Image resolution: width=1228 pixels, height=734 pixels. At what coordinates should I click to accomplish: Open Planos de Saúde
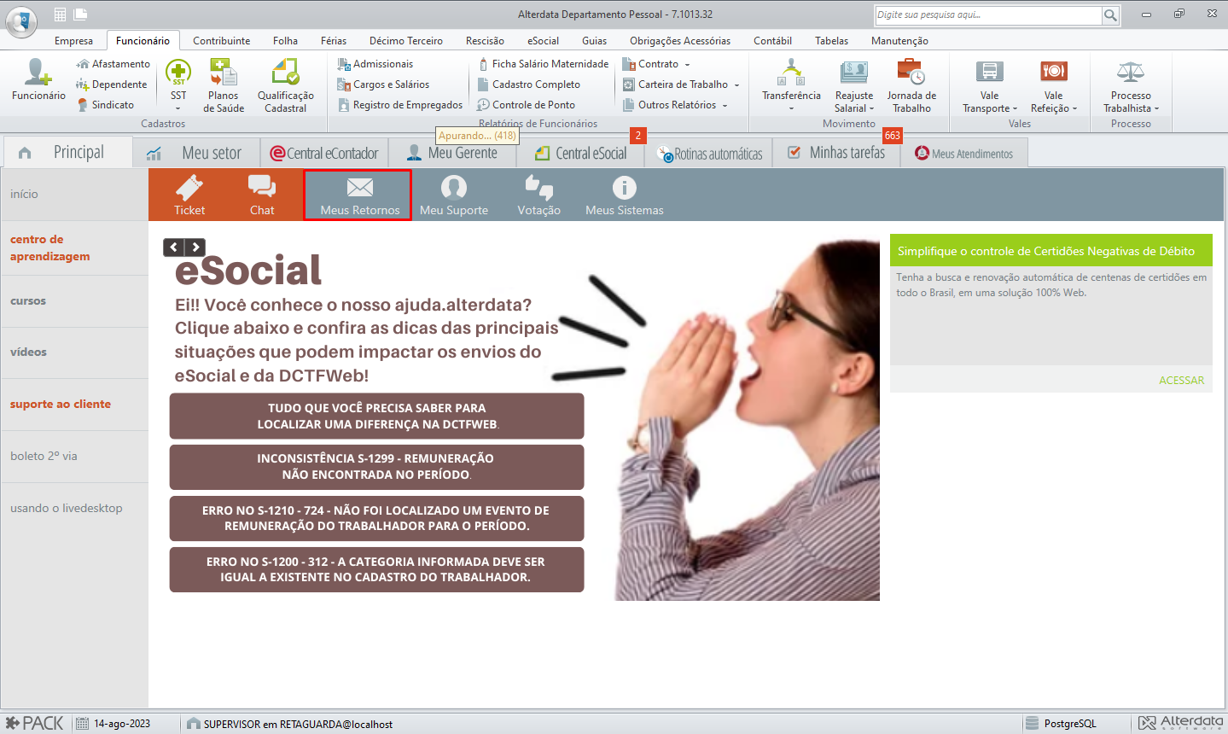[x=224, y=85]
